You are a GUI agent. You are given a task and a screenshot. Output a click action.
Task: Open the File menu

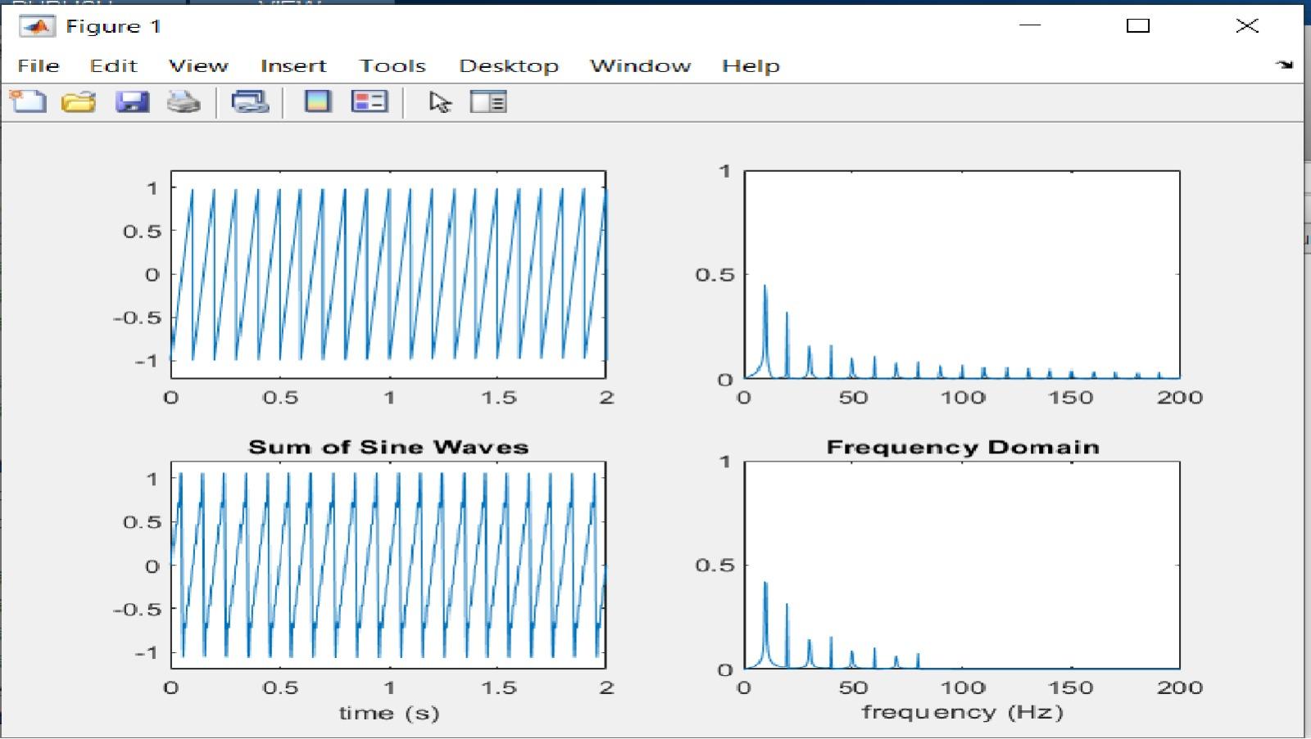38,65
